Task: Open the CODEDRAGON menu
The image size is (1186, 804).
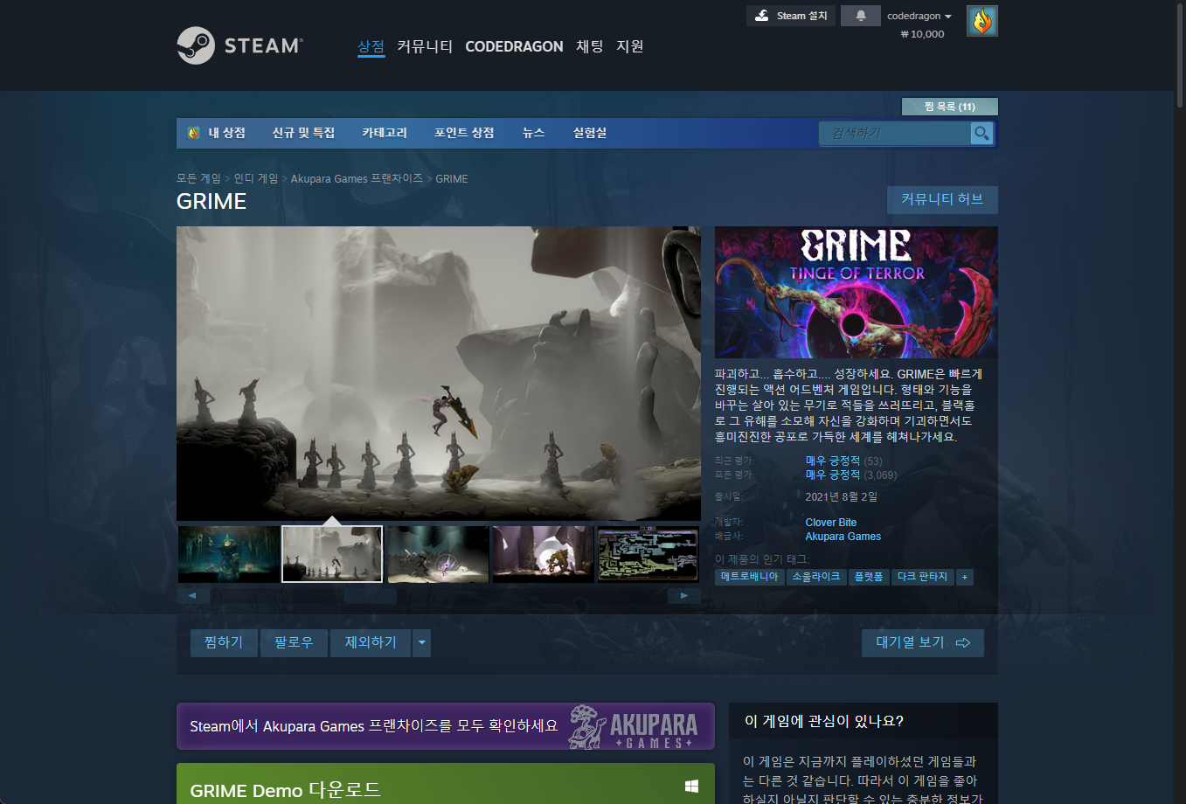Action: click(x=514, y=46)
